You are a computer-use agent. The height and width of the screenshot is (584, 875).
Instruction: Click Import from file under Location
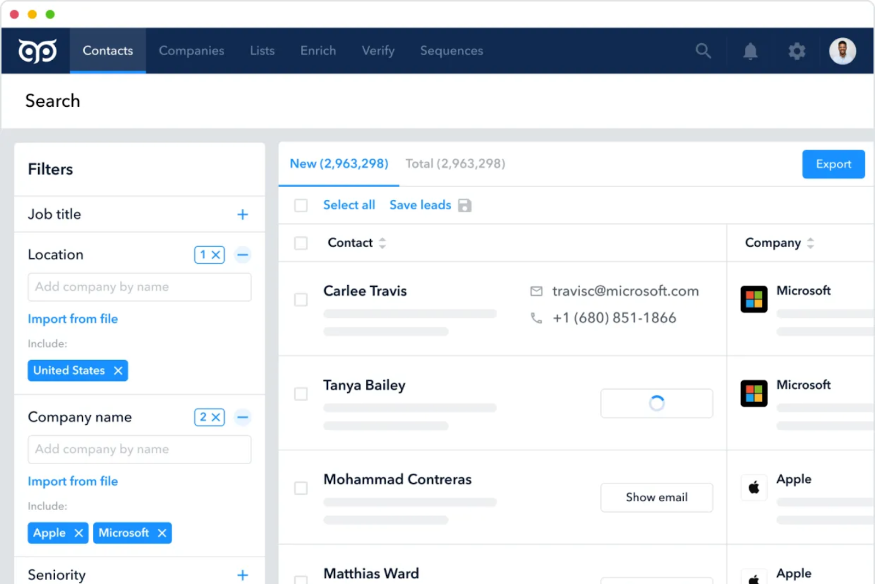click(73, 319)
